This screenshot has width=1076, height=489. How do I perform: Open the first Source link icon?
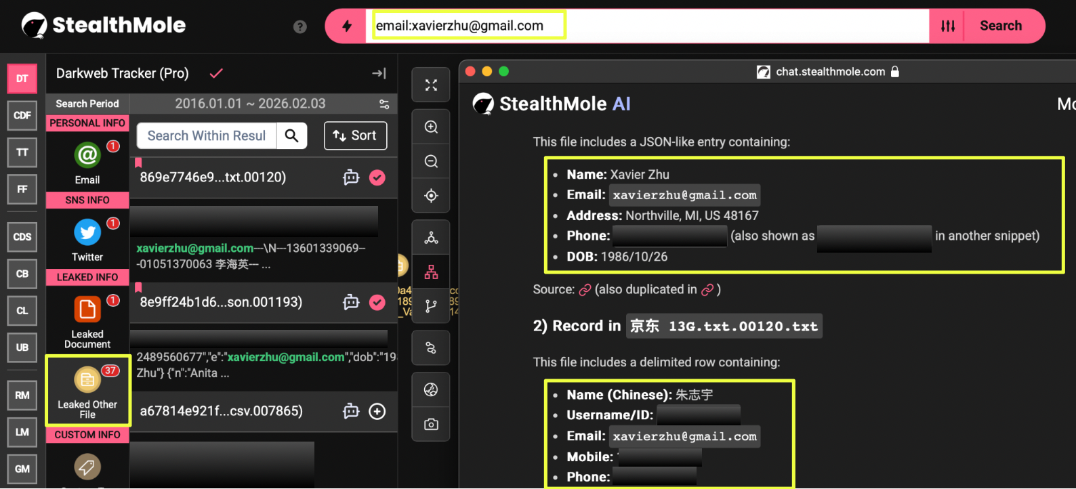click(585, 290)
